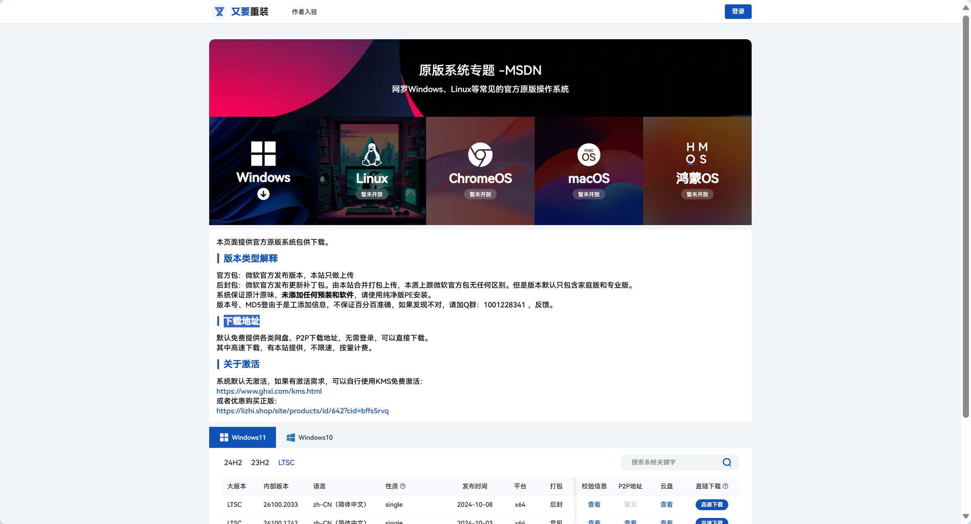
Task: Select the LTSC version filter
Action: 286,463
